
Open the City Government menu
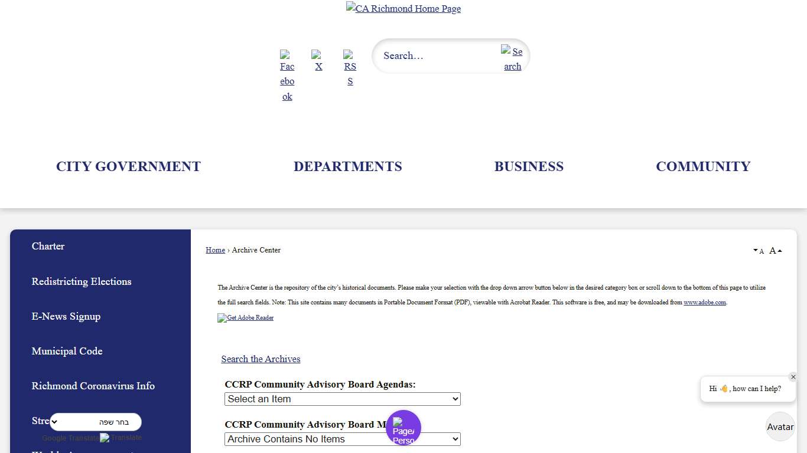coord(128,166)
